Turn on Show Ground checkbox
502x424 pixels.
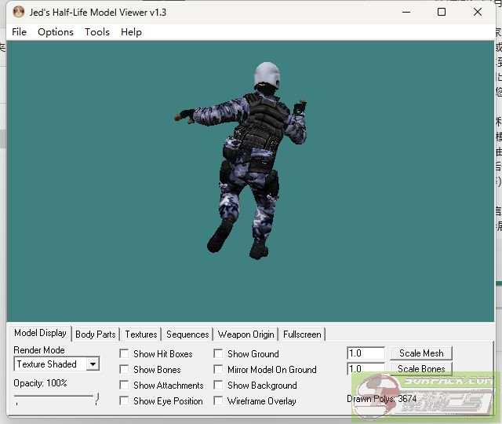coord(218,354)
